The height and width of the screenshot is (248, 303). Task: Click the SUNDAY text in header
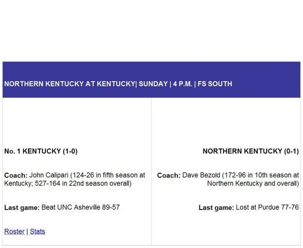point(153,84)
